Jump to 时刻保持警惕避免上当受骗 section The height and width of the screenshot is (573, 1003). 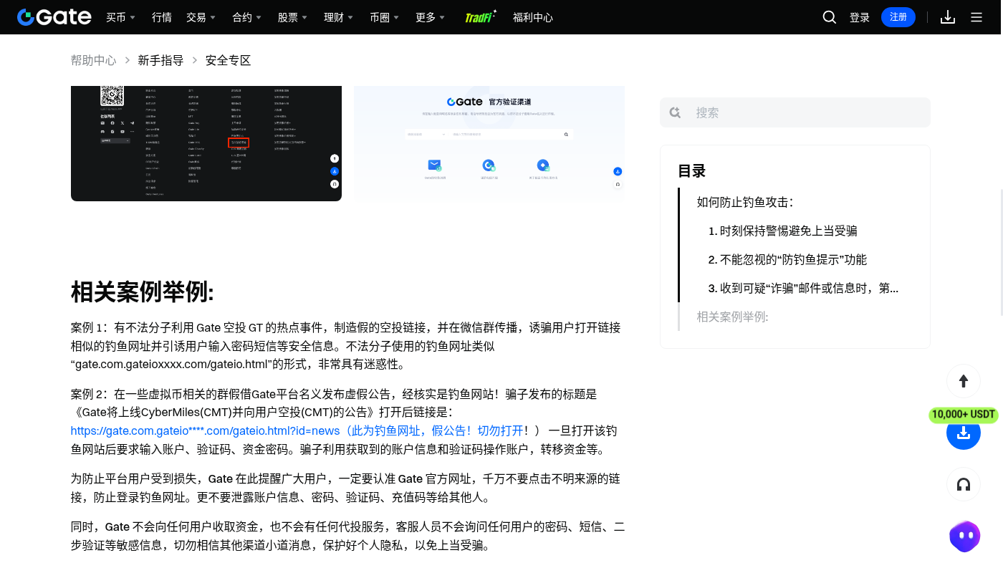pyautogui.click(x=783, y=231)
